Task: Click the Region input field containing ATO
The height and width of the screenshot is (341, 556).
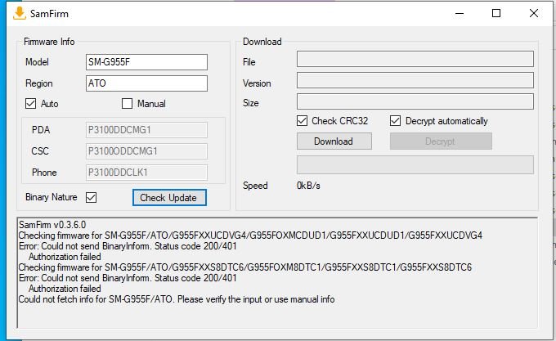Action: pyautogui.click(x=146, y=83)
